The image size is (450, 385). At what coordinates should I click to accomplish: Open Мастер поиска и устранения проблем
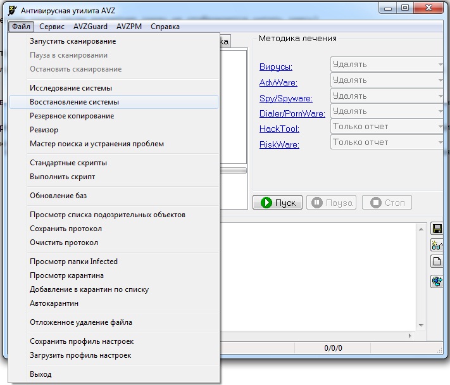pyautogui.click(x=114, y=144)
